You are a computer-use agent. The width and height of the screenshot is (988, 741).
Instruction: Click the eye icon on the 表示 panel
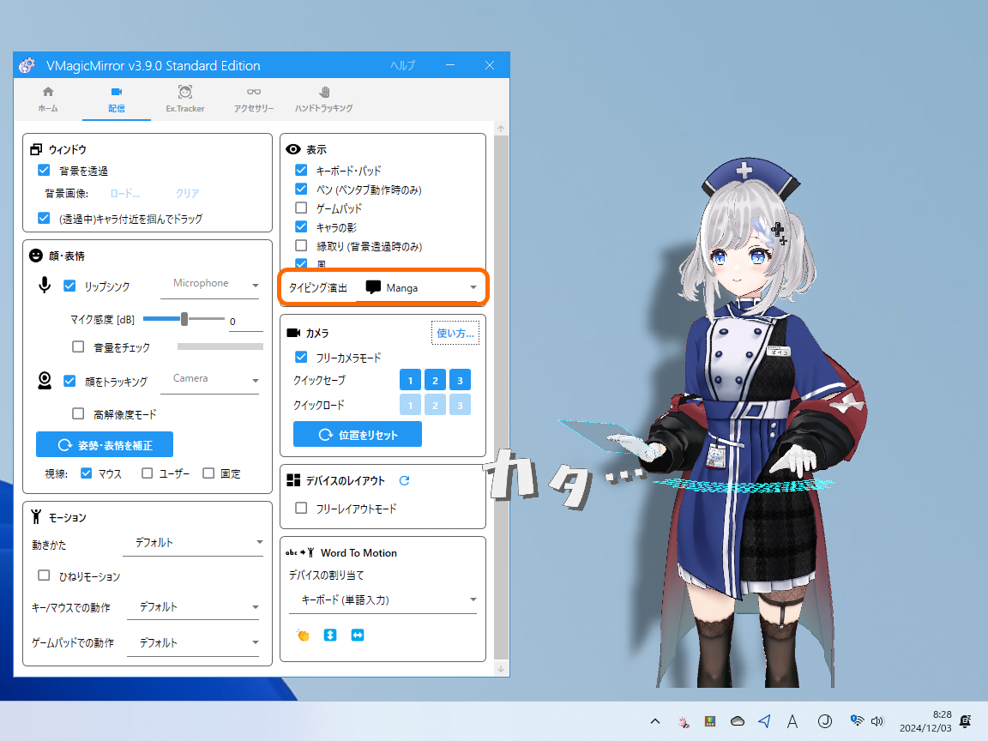(292, 148)
